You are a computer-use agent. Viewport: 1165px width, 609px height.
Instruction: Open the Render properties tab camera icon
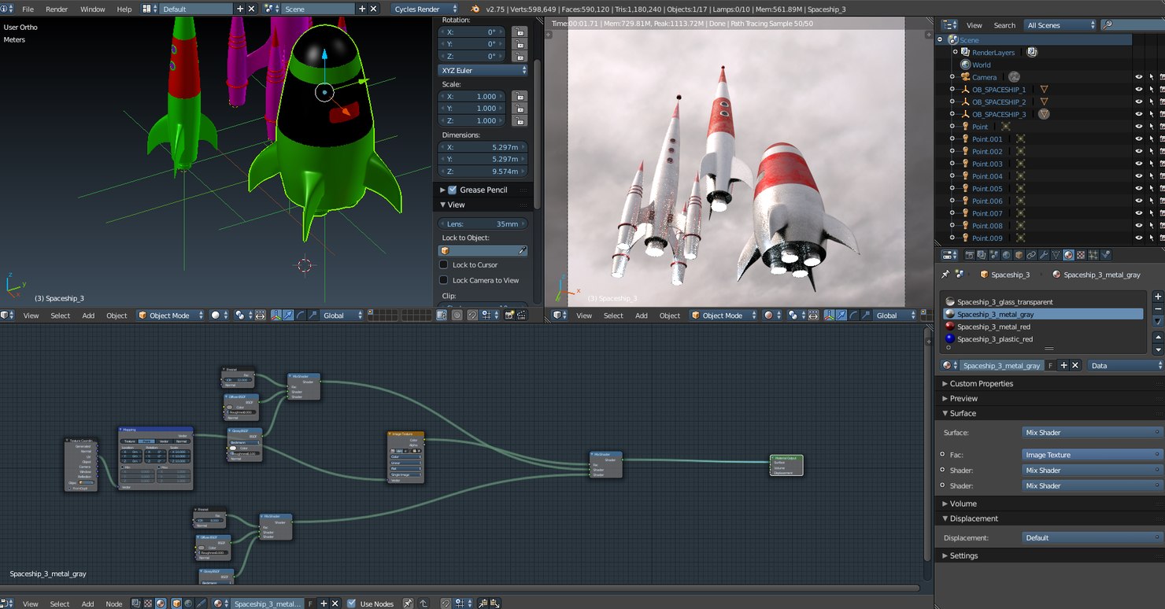click(970, 255)
